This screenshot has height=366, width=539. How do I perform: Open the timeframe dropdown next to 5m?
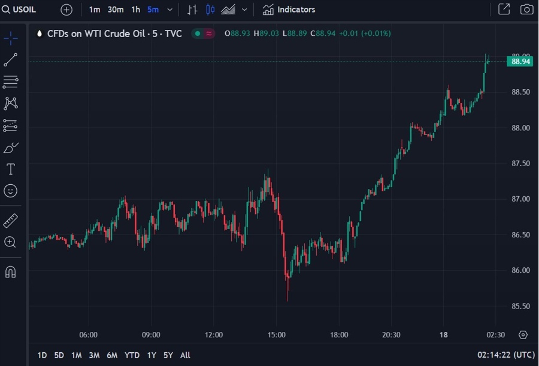tap(169, 9)
